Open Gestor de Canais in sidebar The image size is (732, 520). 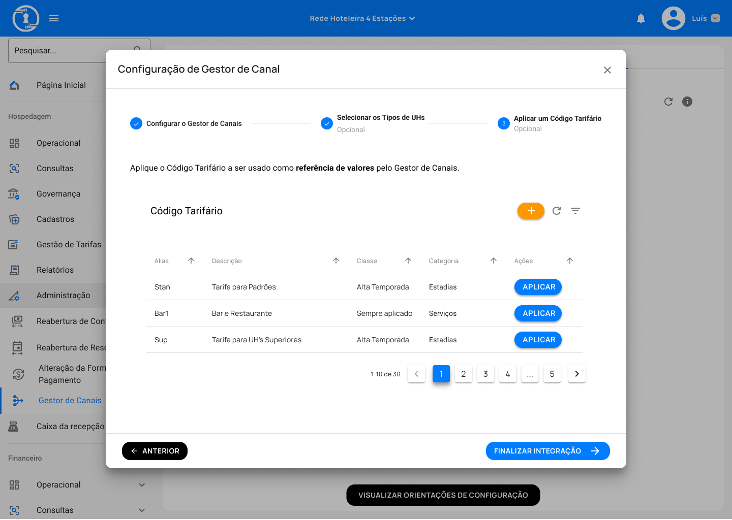click(70, 401)
